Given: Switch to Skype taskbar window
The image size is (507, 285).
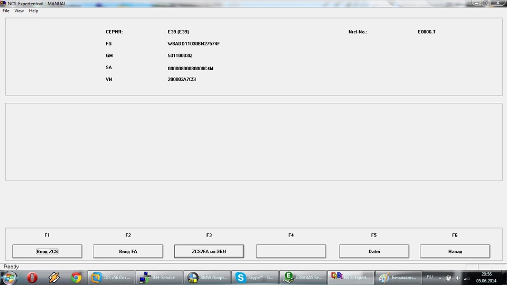Looking at the screenshot, I should point(255,278).
